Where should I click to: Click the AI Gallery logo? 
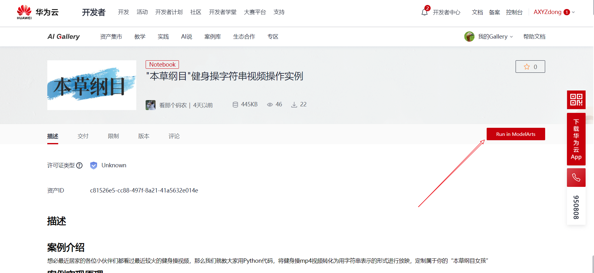click(x=63, y=37)
